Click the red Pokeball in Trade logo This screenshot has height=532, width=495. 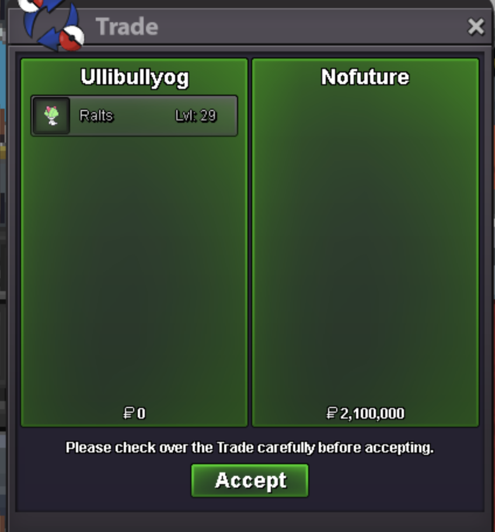(72, 38)
